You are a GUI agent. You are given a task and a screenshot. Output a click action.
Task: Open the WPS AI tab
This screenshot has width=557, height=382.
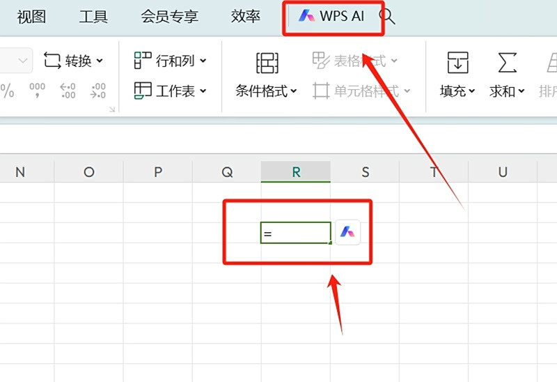(x=331, y=16)
